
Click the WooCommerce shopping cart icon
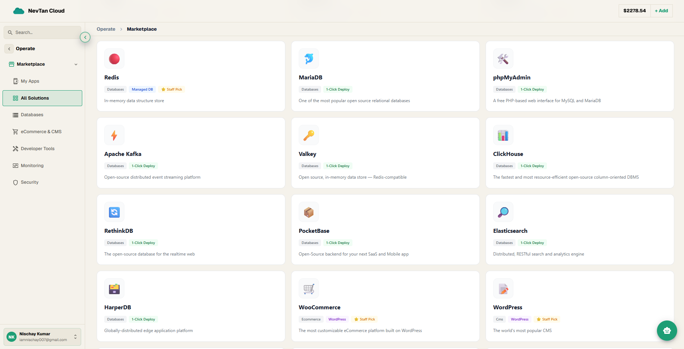coord(309,288)
